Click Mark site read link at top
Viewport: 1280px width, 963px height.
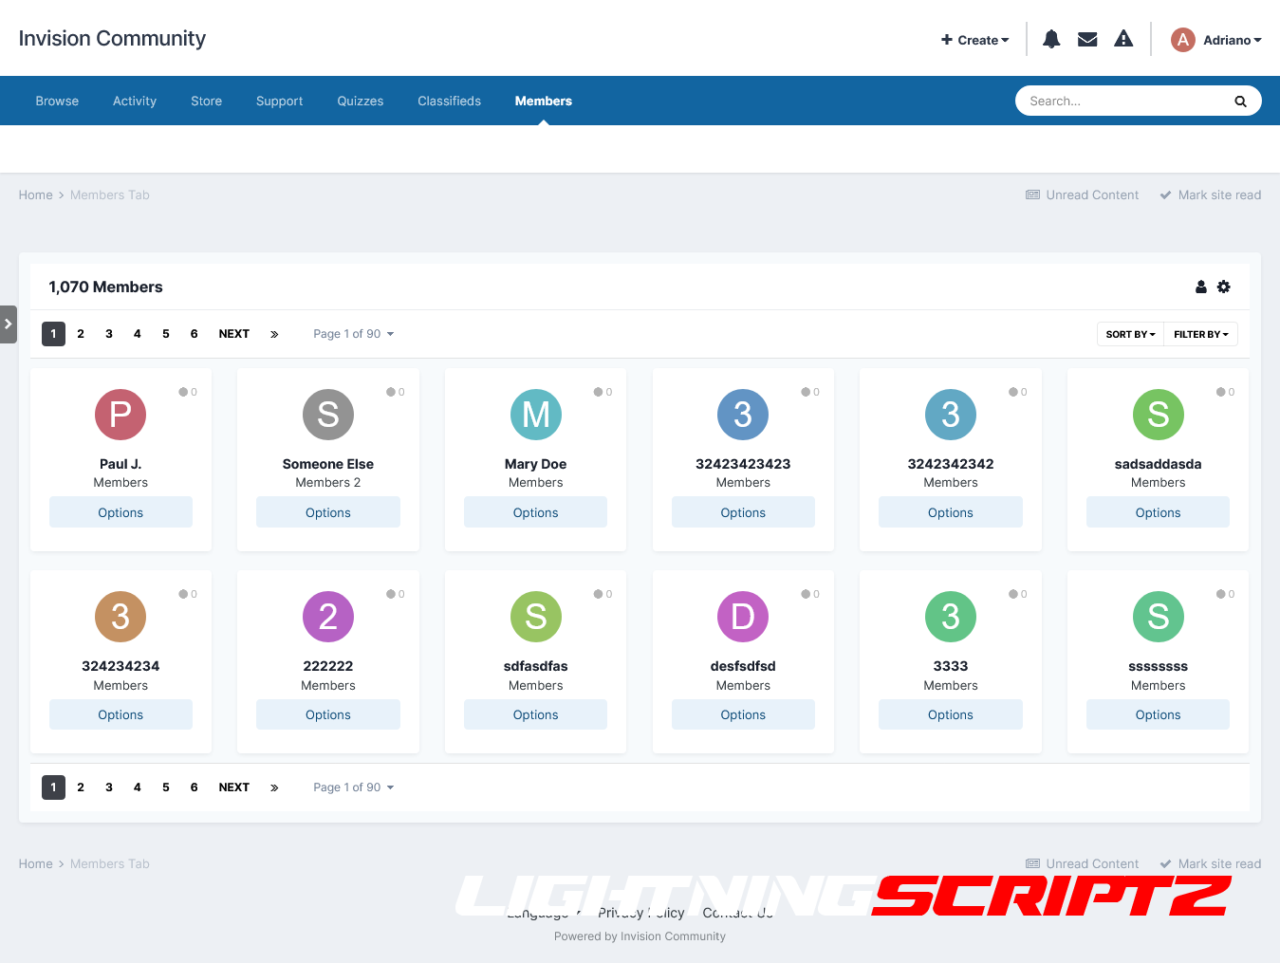[1211, 195]
